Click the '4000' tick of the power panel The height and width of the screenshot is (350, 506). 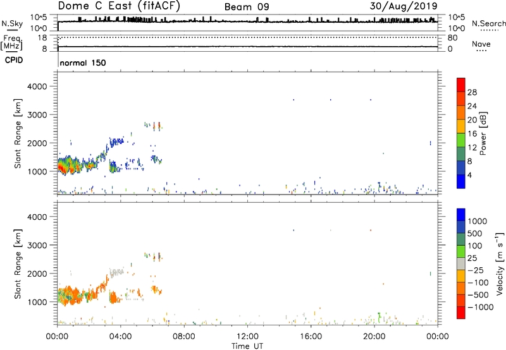point(37,87)
